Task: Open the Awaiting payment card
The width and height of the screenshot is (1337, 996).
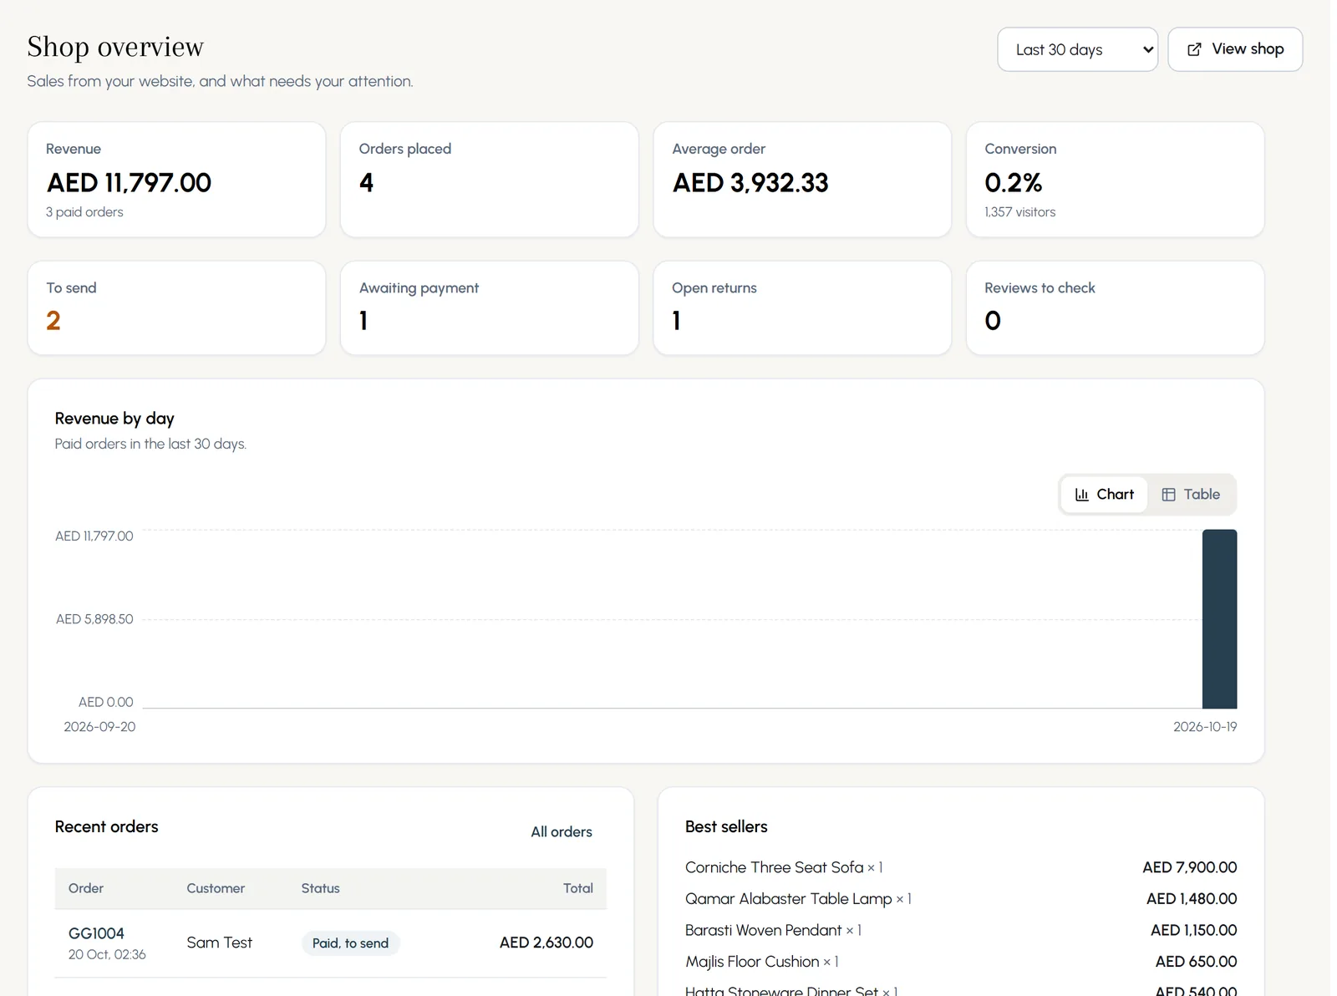Action: click(x=490, y=308)
